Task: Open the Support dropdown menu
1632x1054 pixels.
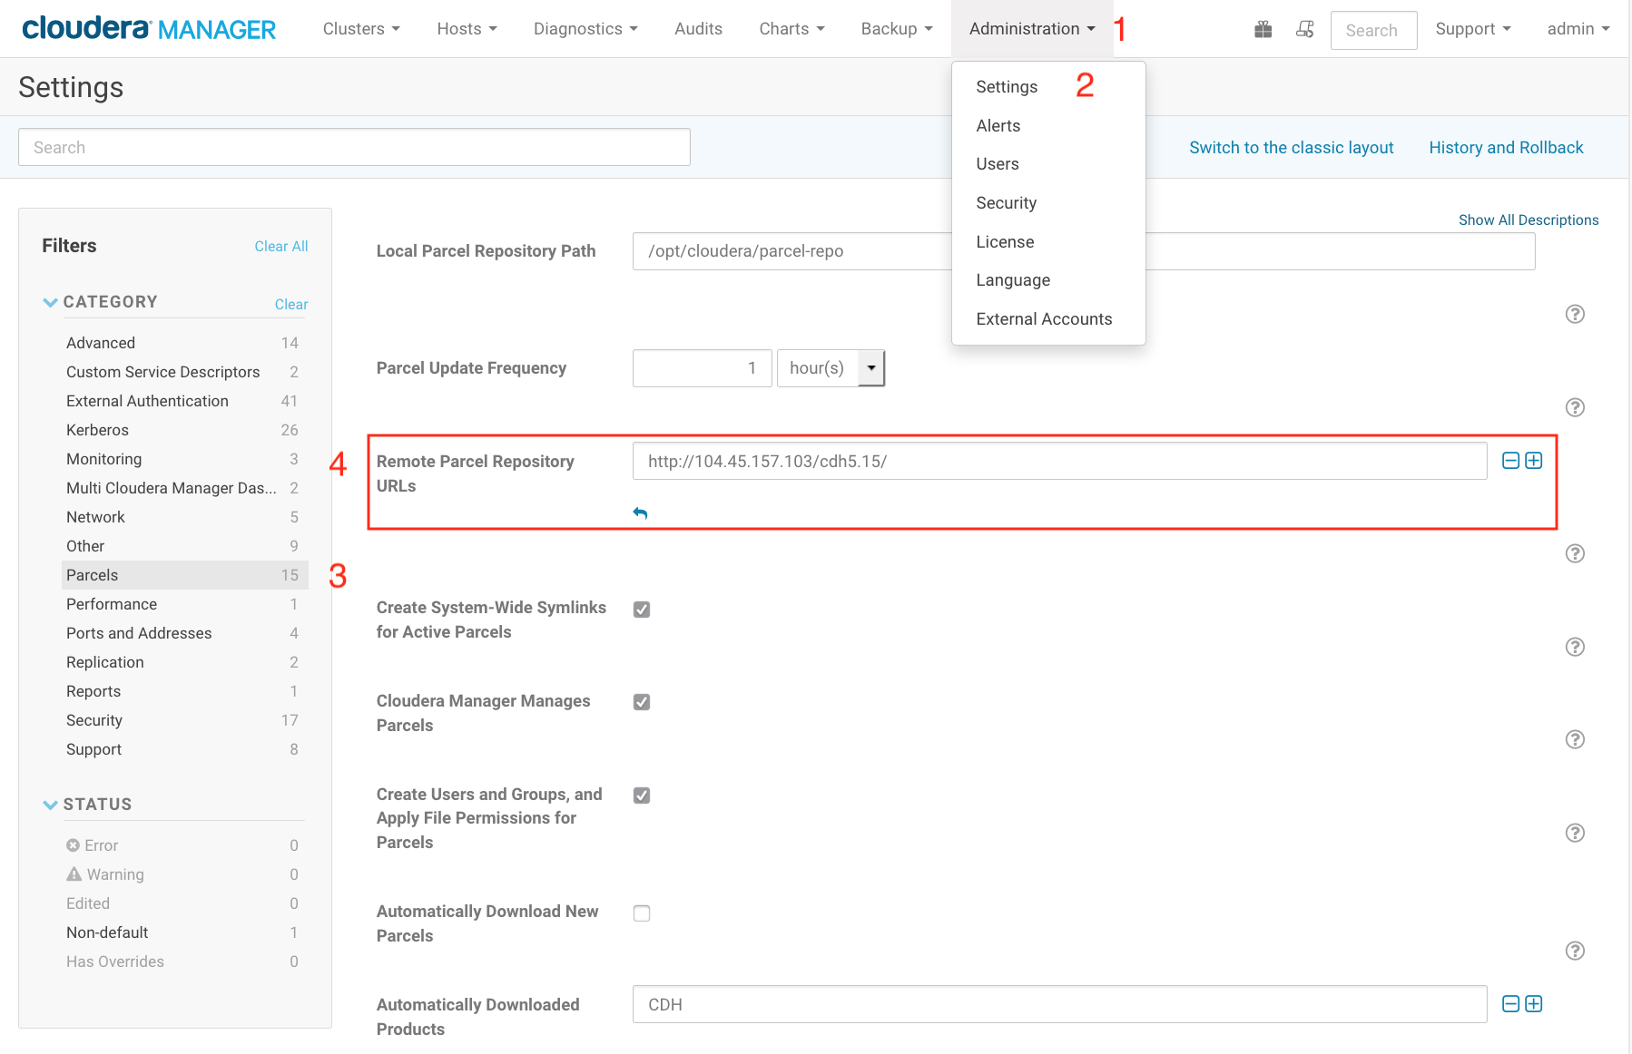Action: pos(1473,29)
